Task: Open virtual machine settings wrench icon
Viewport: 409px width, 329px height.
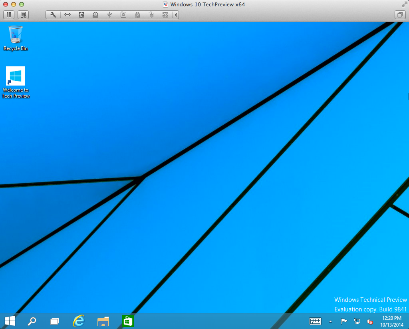Action: point(53,15)
